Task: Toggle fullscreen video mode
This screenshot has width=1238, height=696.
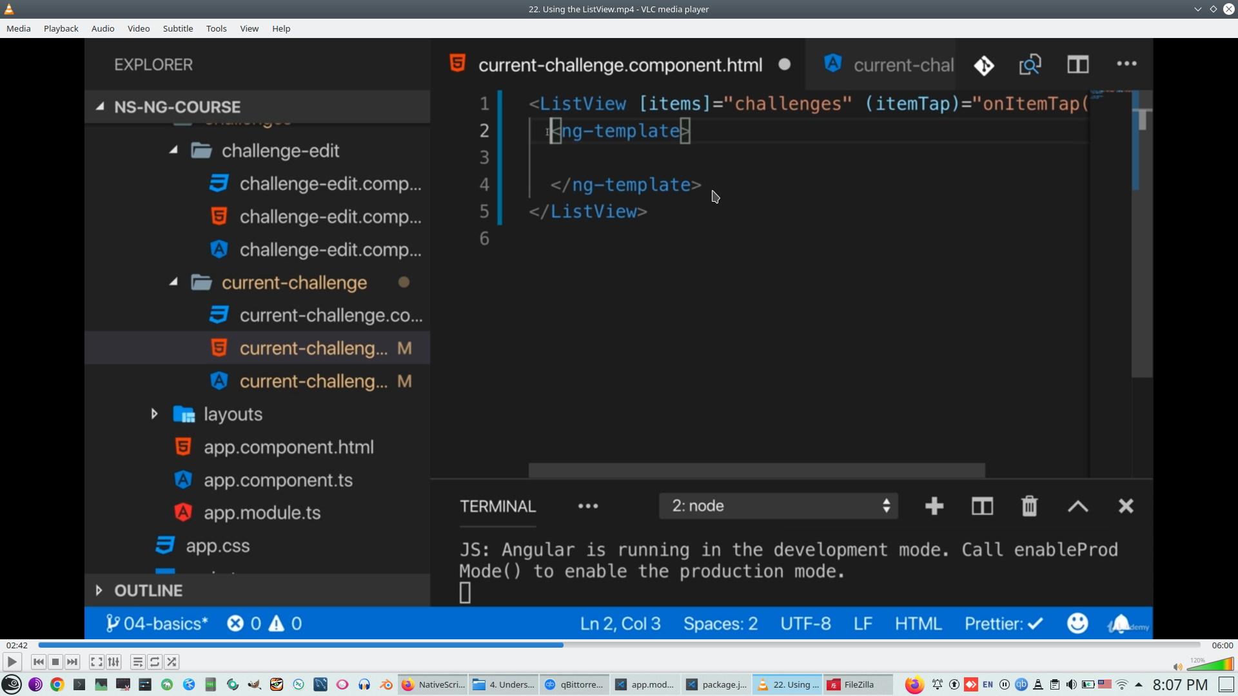Action: click(97, 662)
